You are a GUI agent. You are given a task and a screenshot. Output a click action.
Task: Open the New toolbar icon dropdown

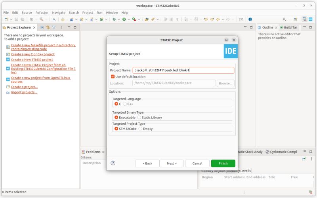pyautogui.click(x=11, y=19)
